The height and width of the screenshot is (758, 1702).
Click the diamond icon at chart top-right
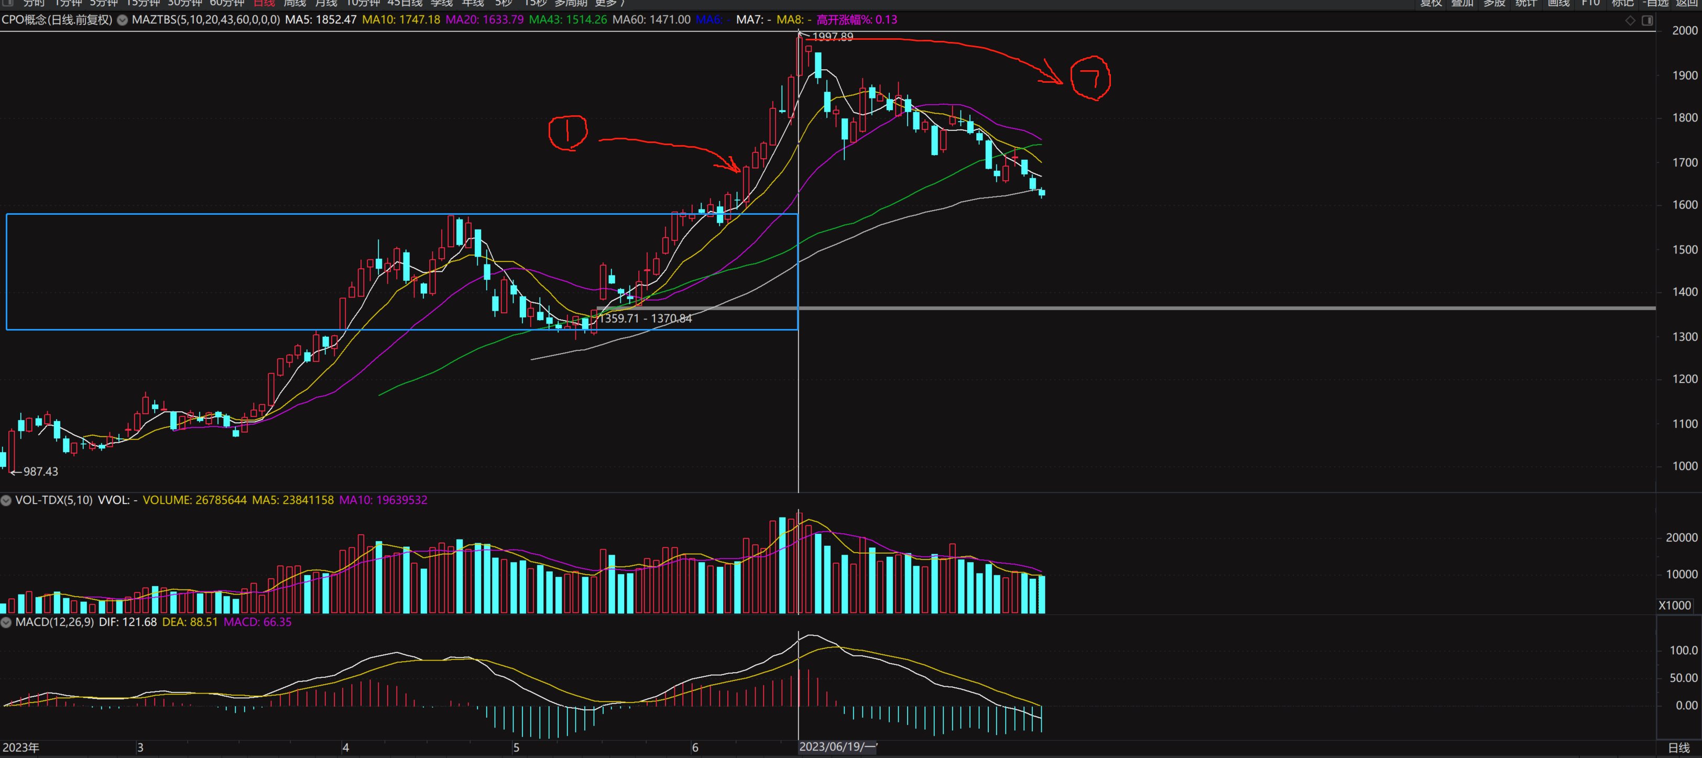tap(1630, 20)
